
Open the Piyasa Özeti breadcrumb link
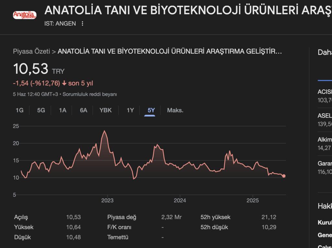coord(31,51)
